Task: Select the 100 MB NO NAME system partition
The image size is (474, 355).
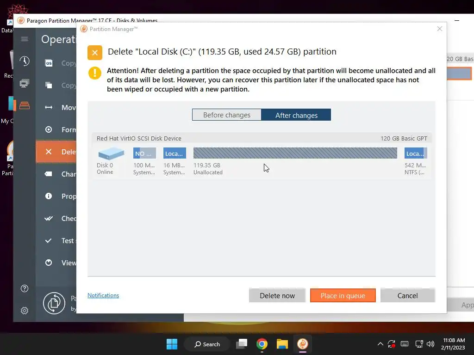Action: point(144,153)
